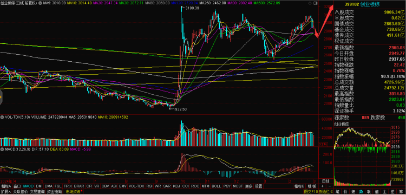Open the chart settings dropdown beside 日线 前复权
Viewport: 406px width, 195px height.
(40, 3)
